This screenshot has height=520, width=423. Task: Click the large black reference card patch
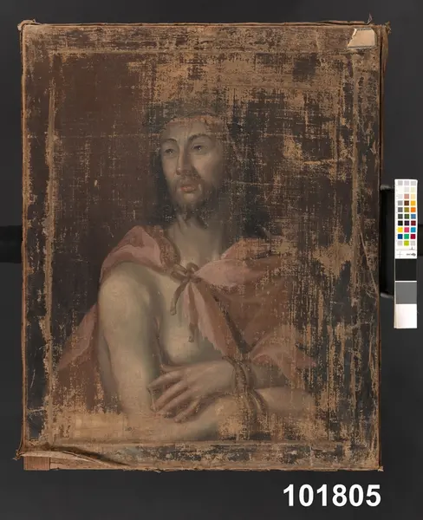click(x=406, y=270)
